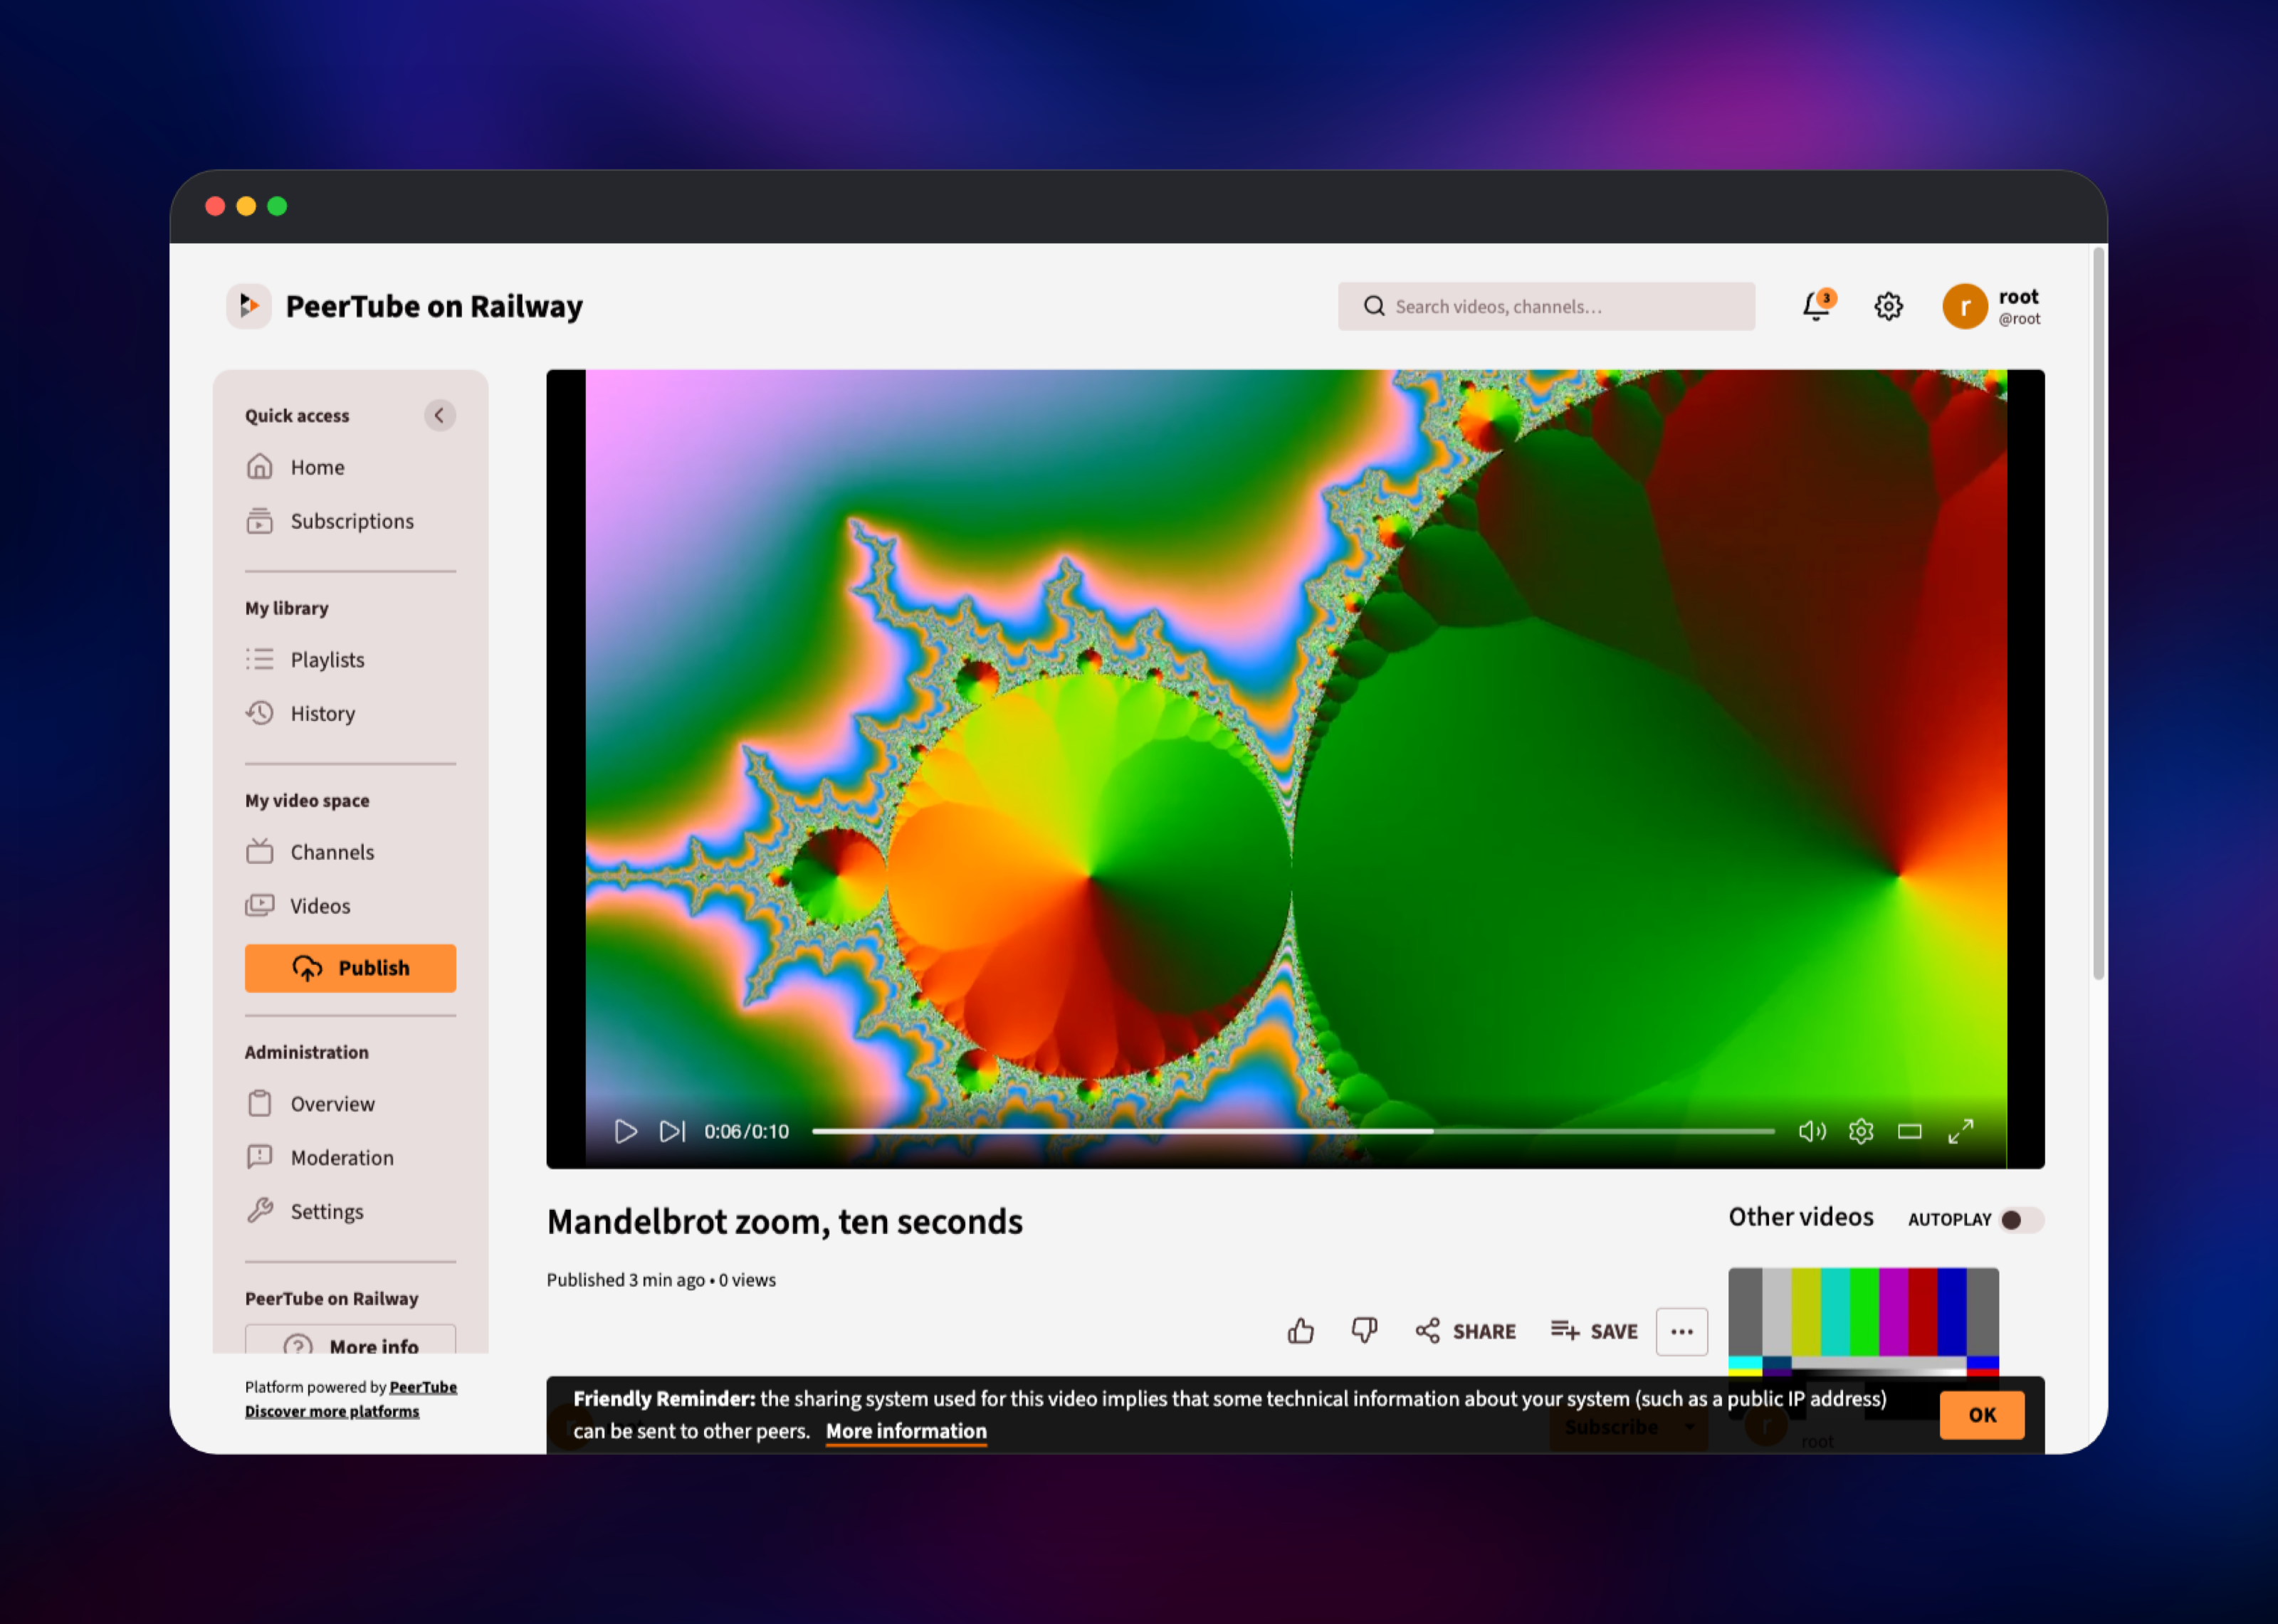Screen dimensions: 2278x1624
Task: Click the PeerTube logo icon
Action: pyautogui.click(x=249, y=306)
